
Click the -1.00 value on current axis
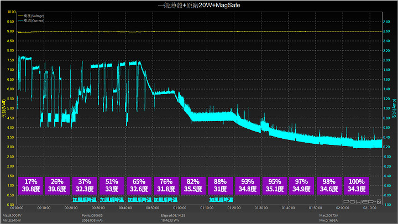(387, 205)
